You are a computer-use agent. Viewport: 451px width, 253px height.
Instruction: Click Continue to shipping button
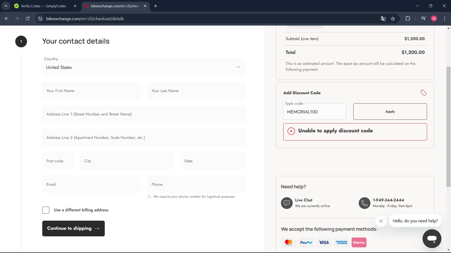click(x=73, y=228)
